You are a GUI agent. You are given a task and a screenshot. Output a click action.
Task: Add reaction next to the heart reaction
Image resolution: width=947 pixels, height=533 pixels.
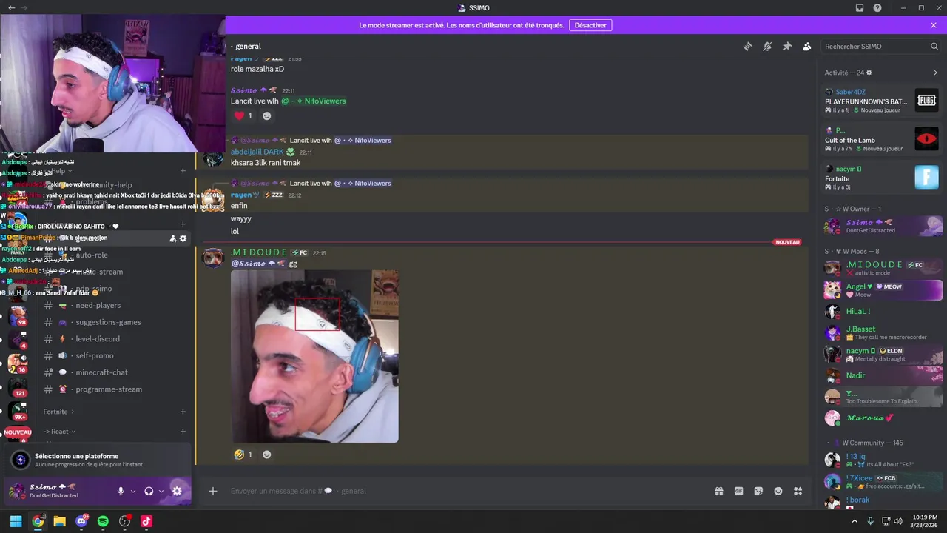[267, 115]
